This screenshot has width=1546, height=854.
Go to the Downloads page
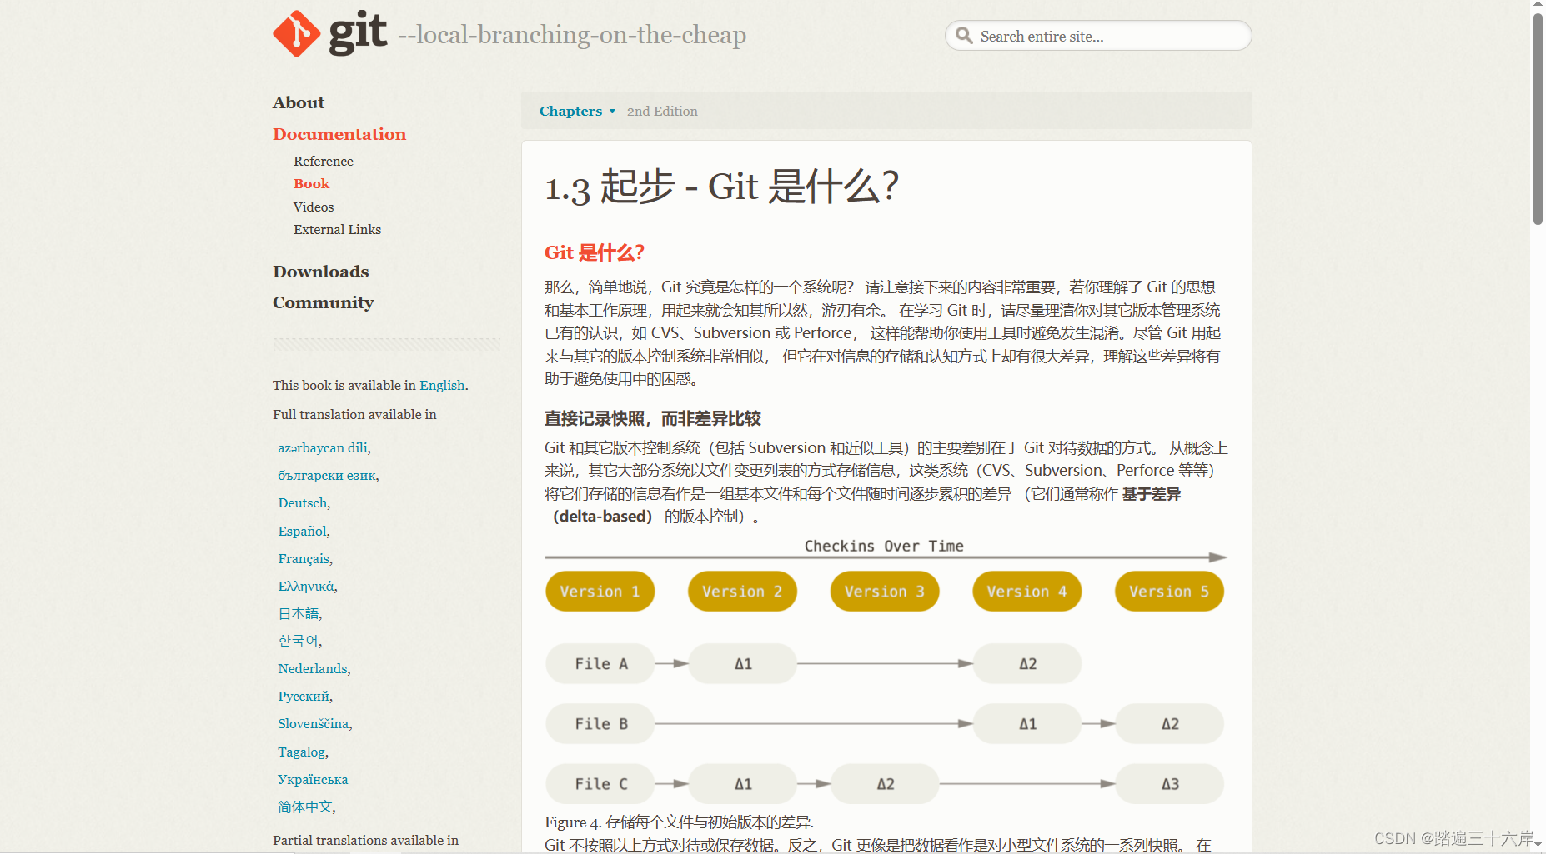(x=320, y=272)
